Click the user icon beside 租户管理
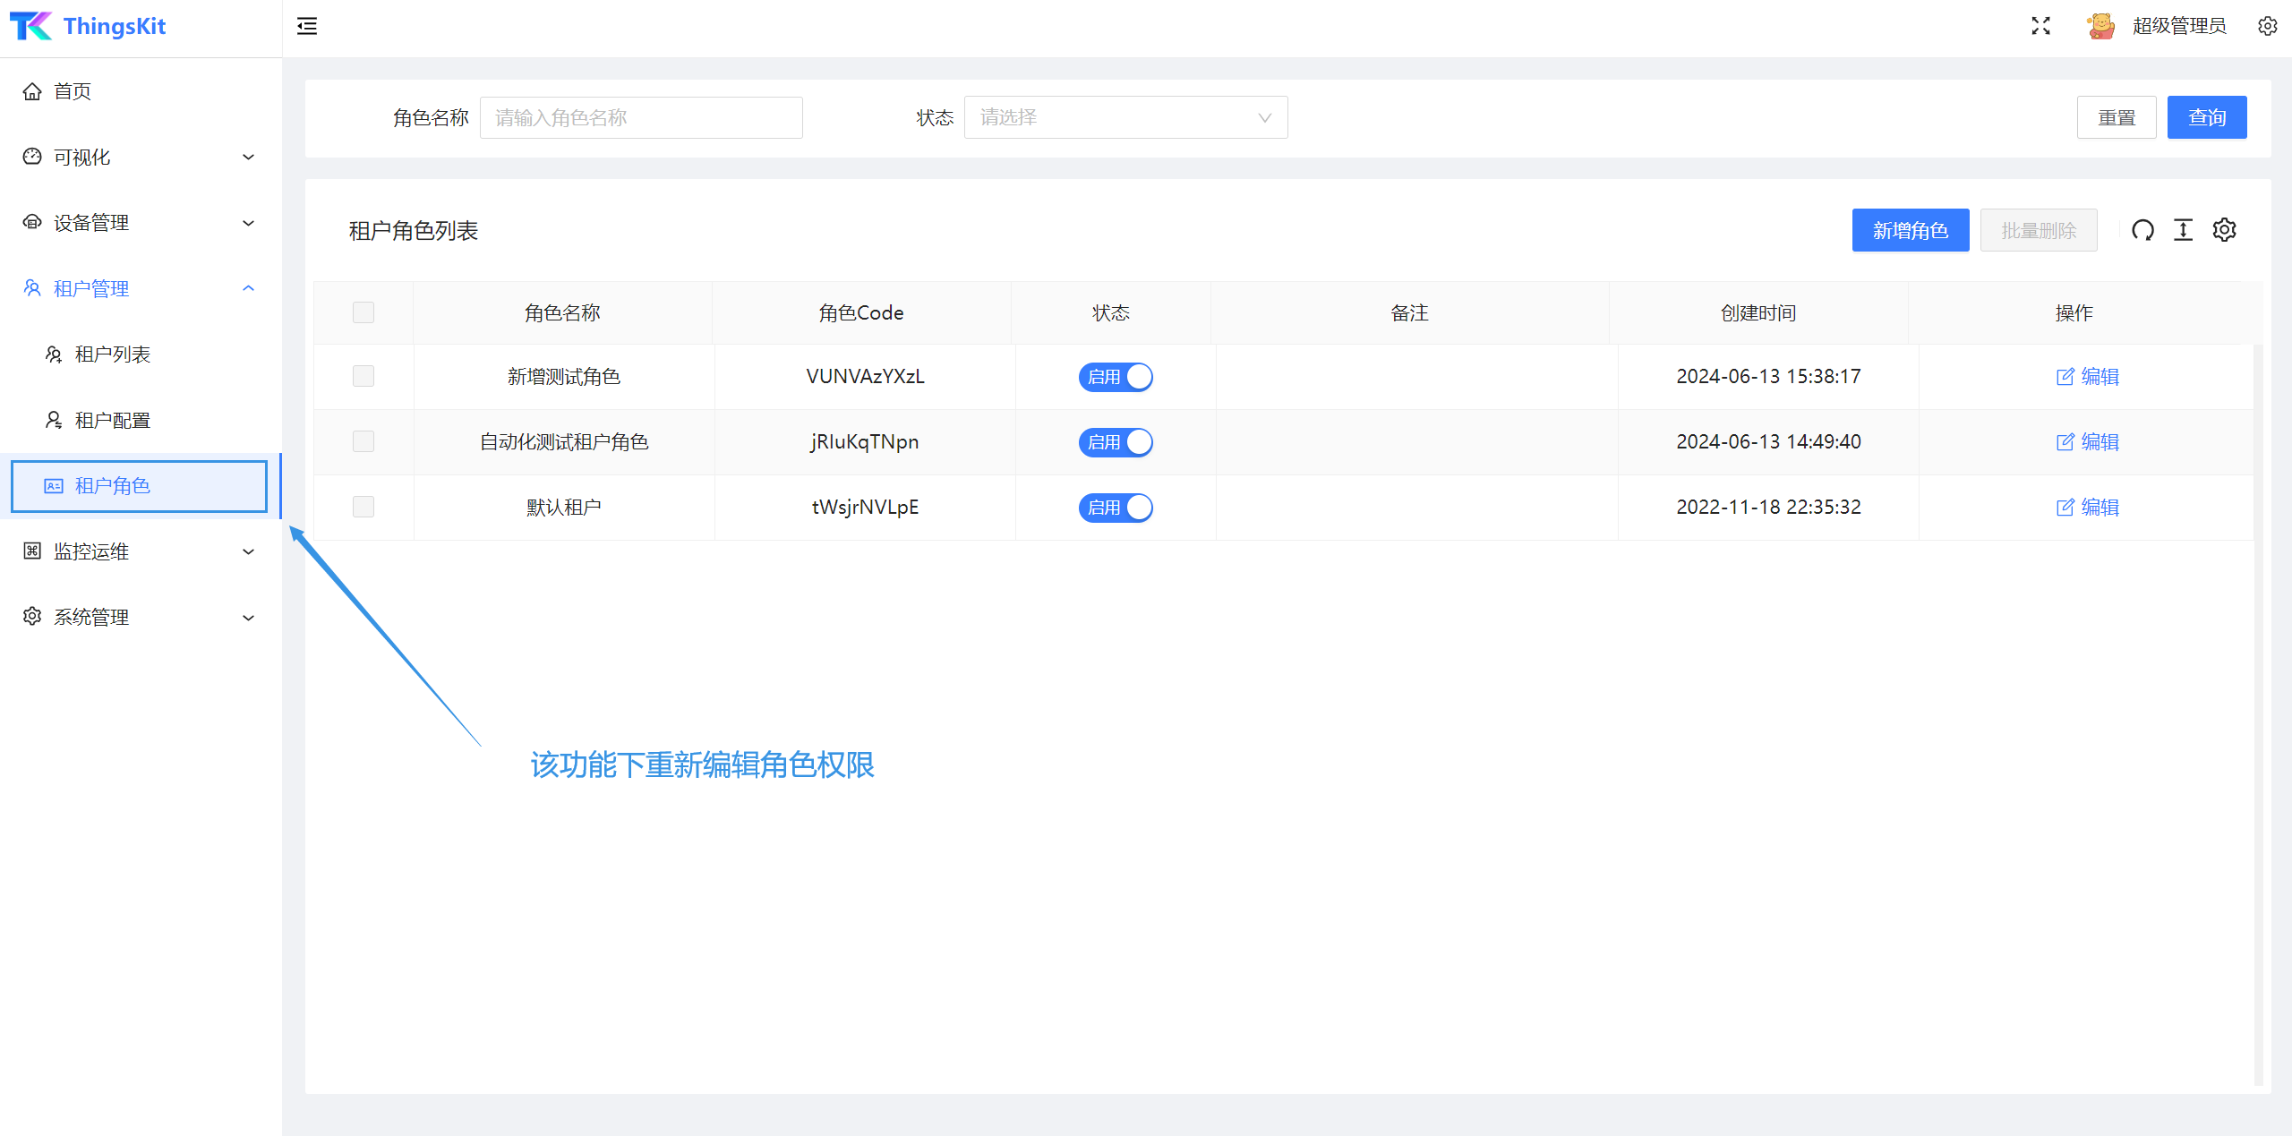This screenshot has width=2292, height=1136. 32,288
